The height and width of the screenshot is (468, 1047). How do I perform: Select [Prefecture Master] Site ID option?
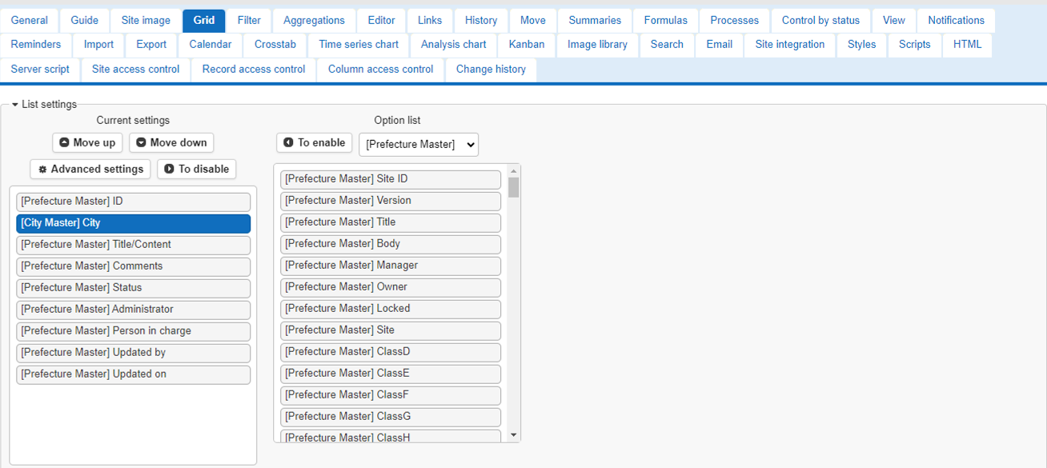[x=391, y=179]
